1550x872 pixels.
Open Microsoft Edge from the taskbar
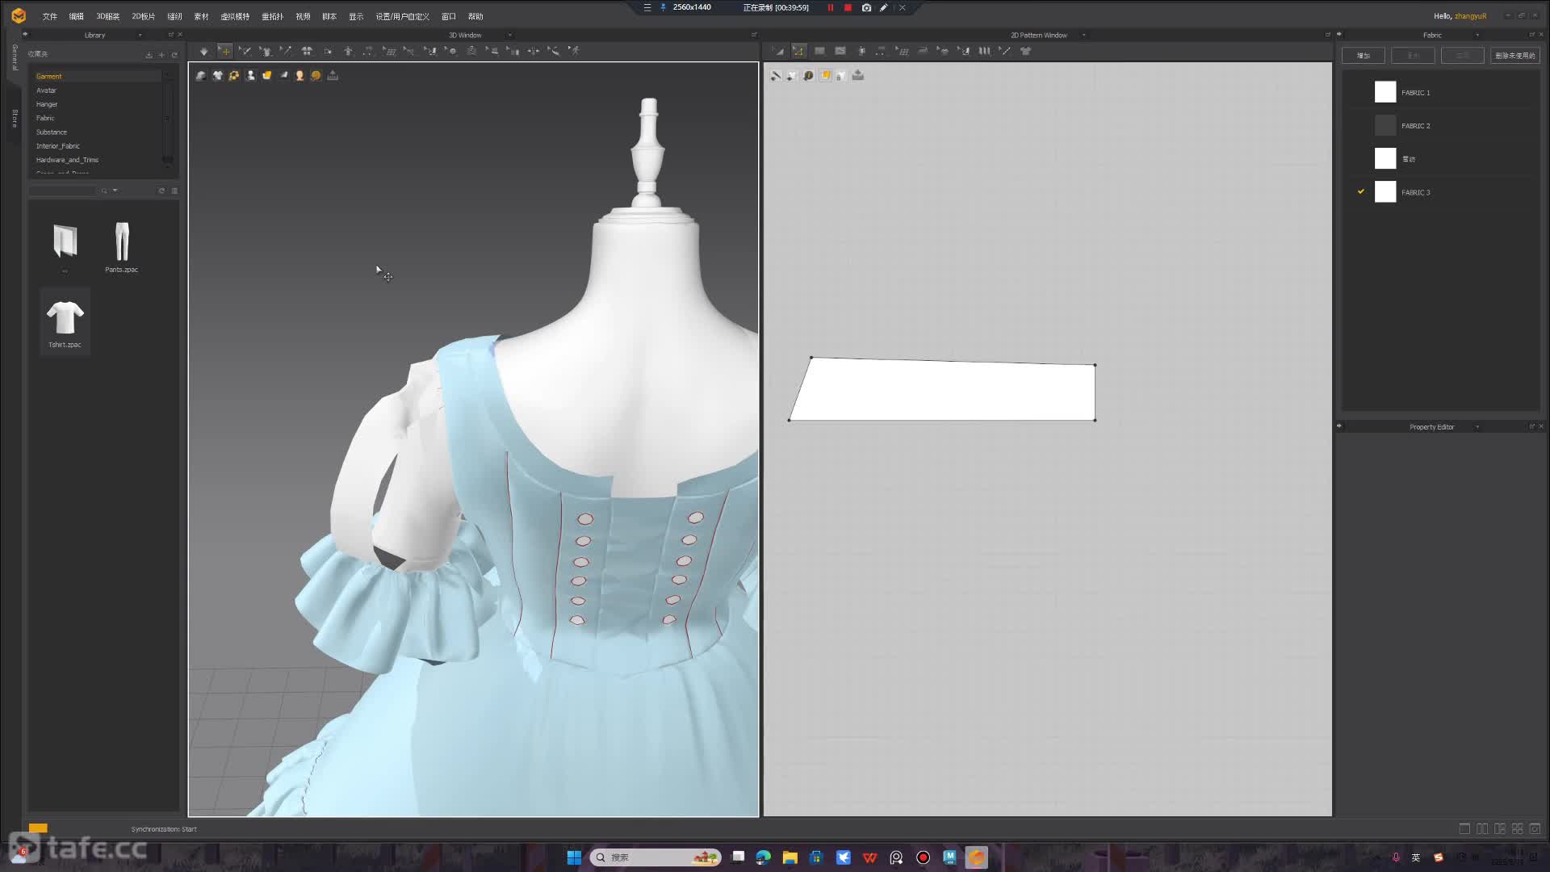click(x=763, y=857)
